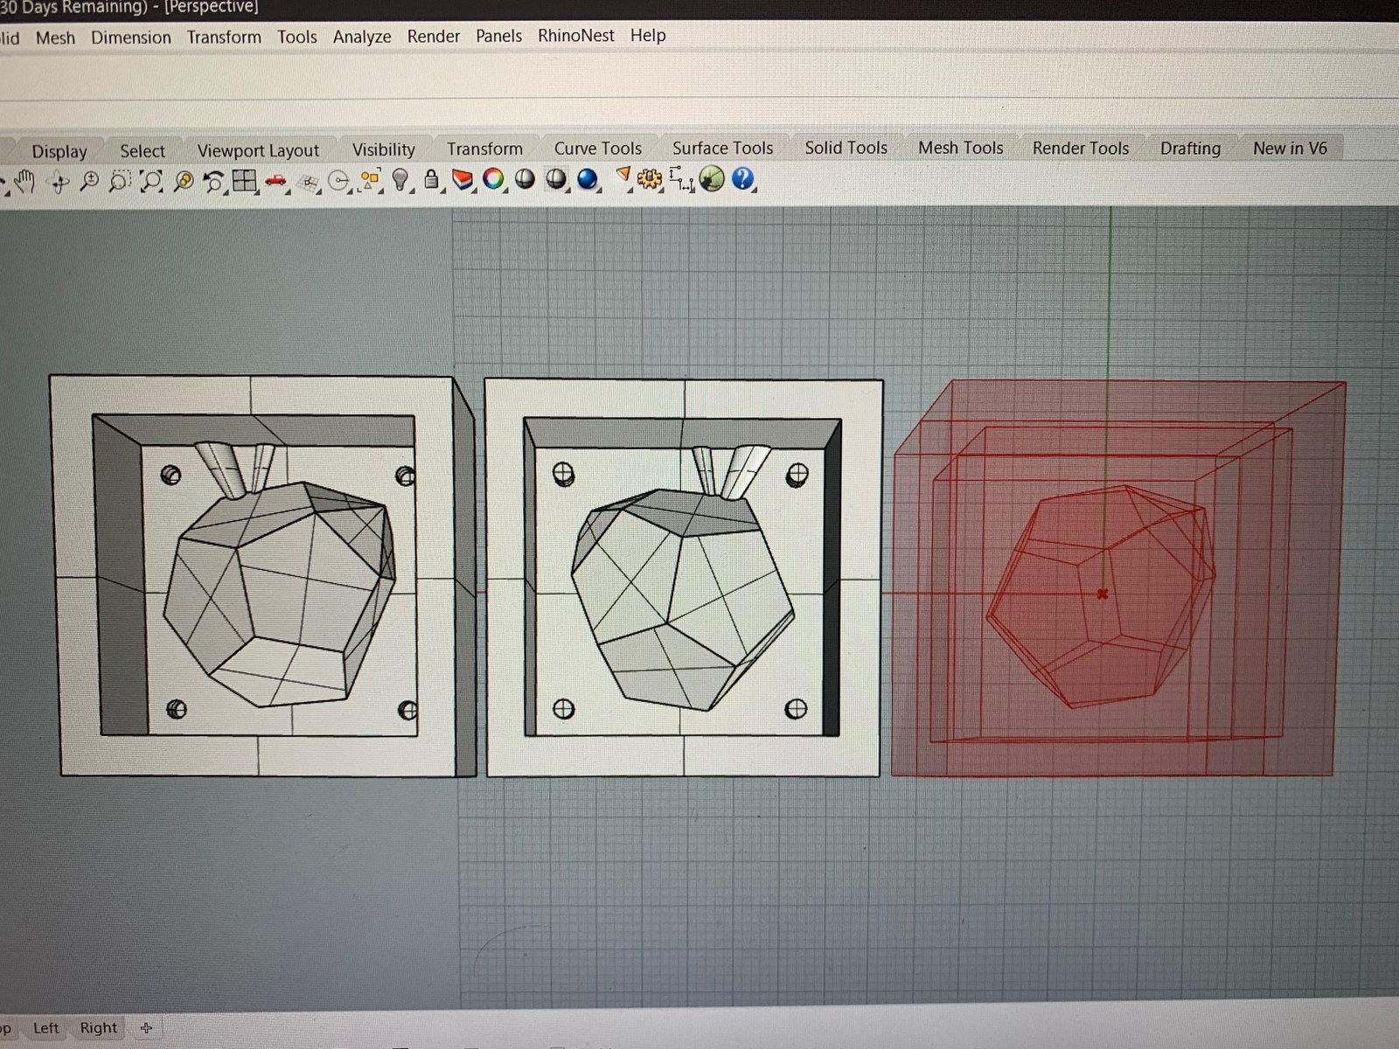Open the Mesh menu
Viewport: 1399px width, 1049px height.
coord(55,38)
